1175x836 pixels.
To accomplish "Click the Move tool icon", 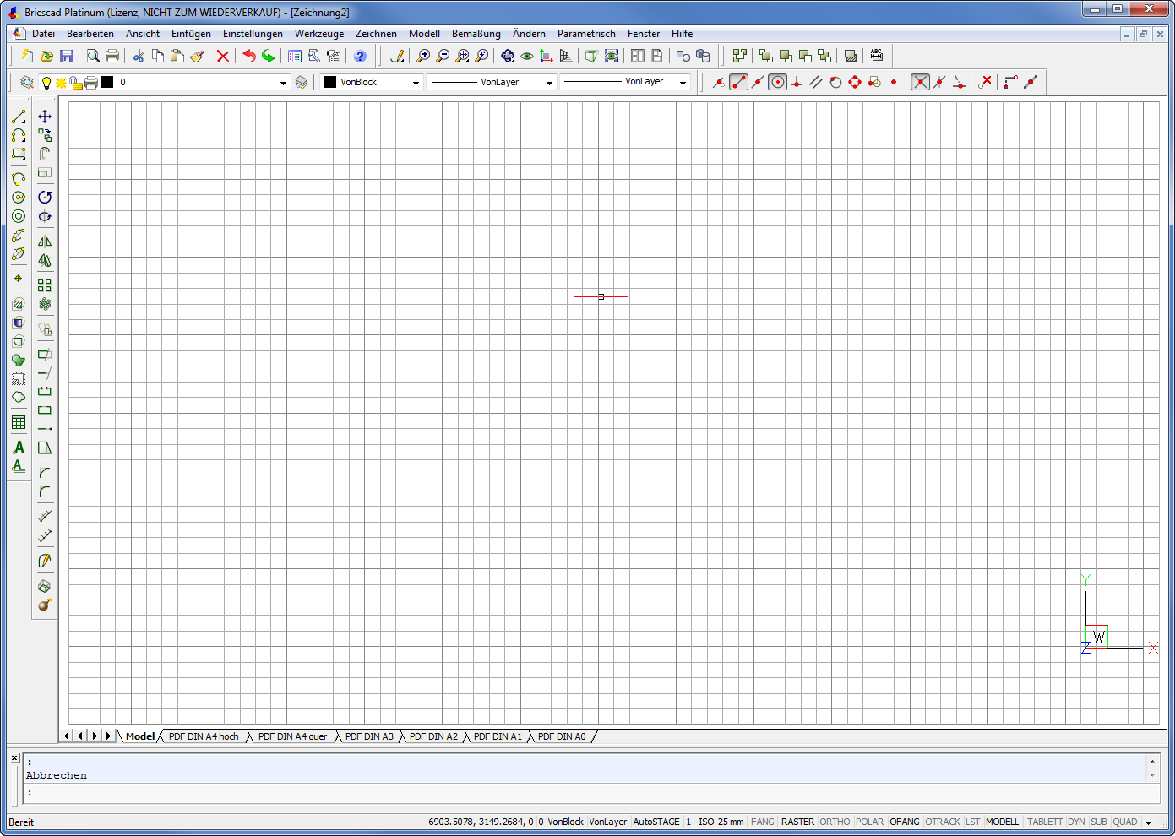I will 45,117.
